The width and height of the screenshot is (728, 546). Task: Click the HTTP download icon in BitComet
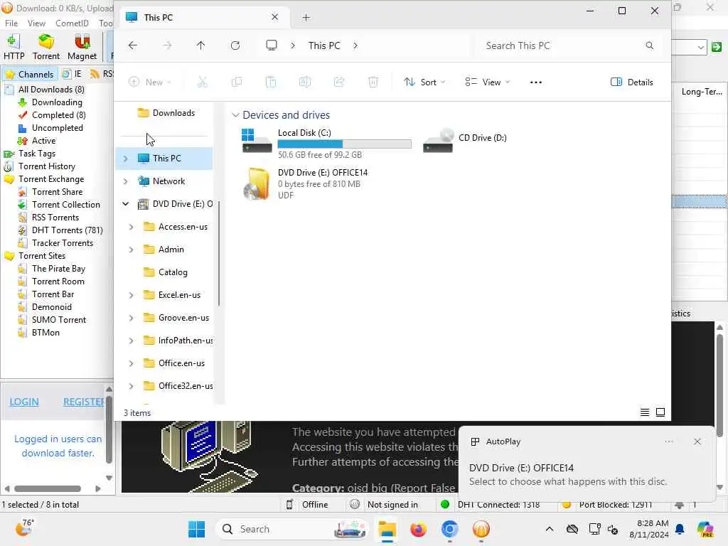[14, 47]
